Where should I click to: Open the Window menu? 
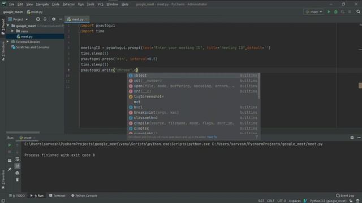(112, 4)
